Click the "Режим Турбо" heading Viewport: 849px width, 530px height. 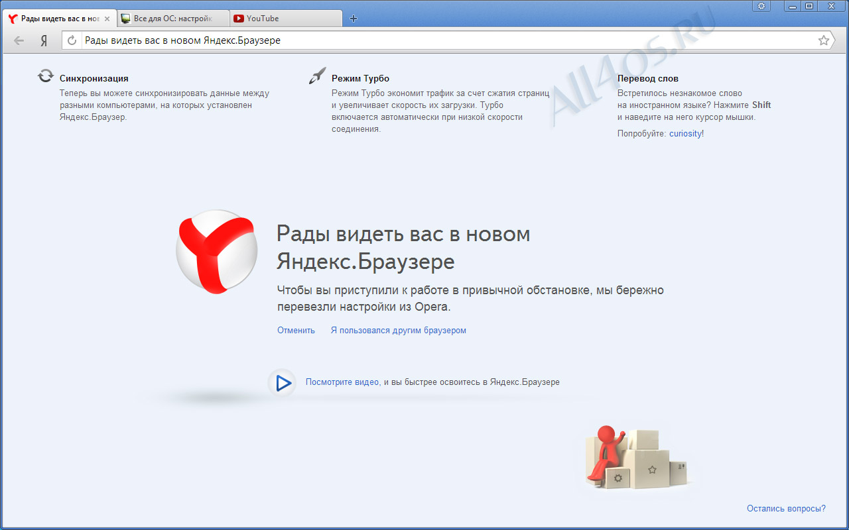[x=360, y=78]
